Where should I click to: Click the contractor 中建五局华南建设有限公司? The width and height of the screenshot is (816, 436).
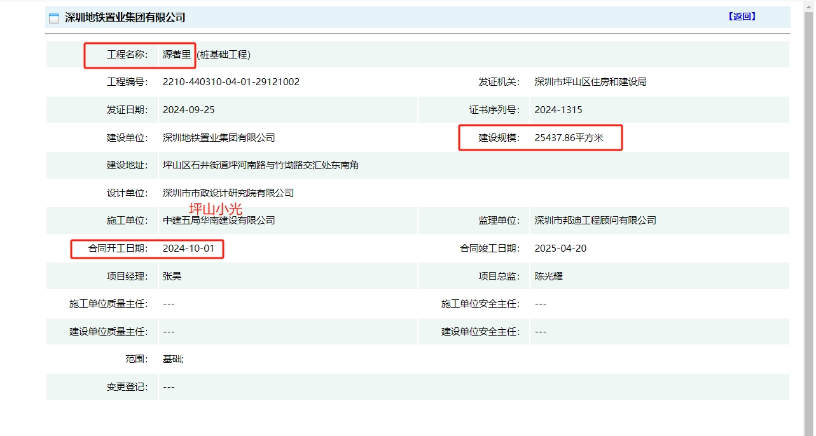pos(219,221)
